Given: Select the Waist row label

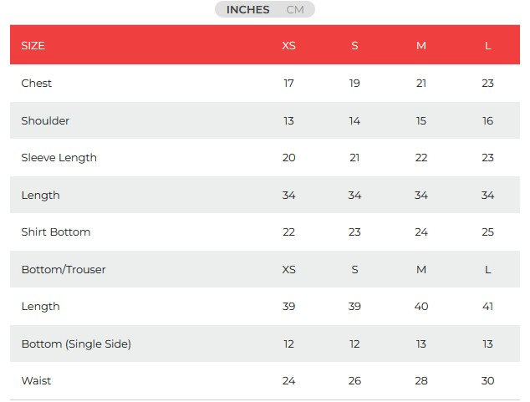Looking at the screenshot, I should point(36,380).
